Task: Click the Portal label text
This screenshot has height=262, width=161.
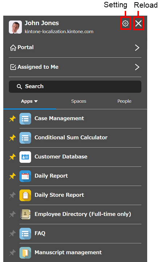Action: coord(26,47)
